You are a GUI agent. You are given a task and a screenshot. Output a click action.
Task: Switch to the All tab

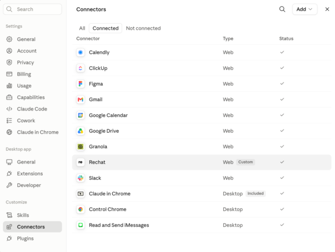pos(82,28)
